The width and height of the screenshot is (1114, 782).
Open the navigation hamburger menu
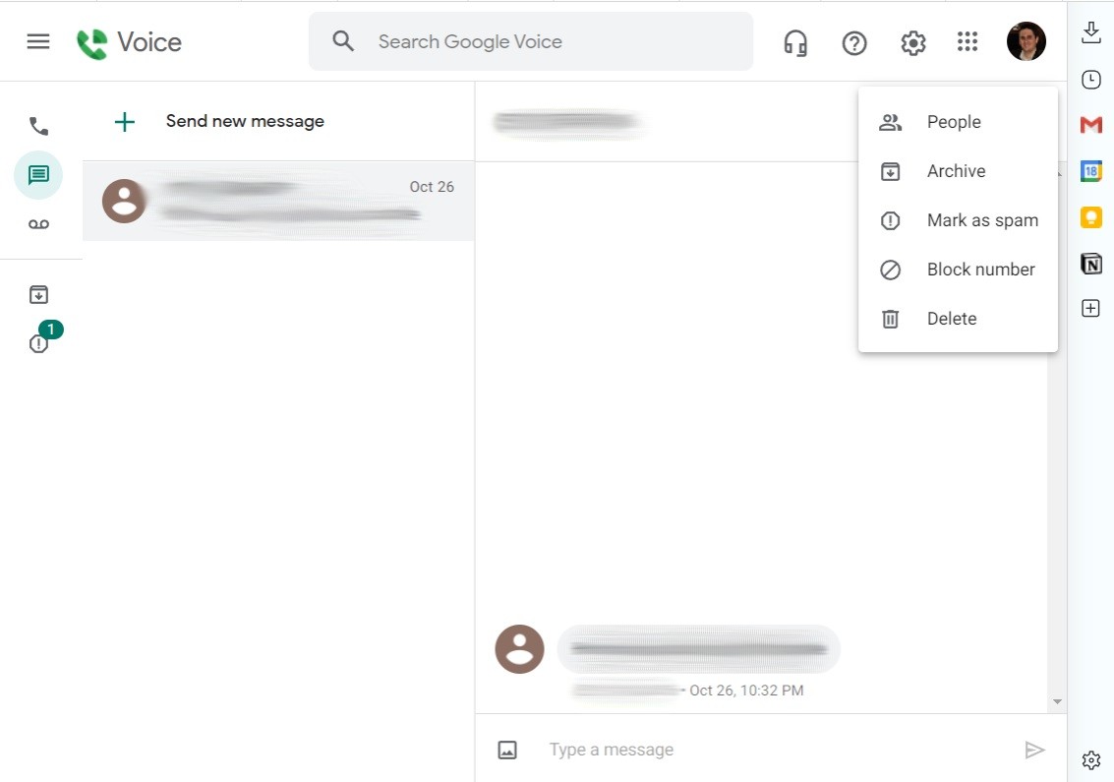pyautogui.click(x=37, y=41)
